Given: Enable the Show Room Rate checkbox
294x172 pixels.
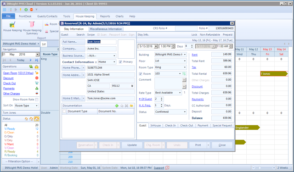Looking at the screenshot, I should pyautogui.click(x=37, y=100).
